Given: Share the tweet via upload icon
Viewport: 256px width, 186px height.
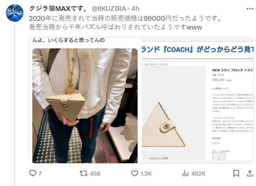Looking at the screenshot, I should tap(250, 173).
